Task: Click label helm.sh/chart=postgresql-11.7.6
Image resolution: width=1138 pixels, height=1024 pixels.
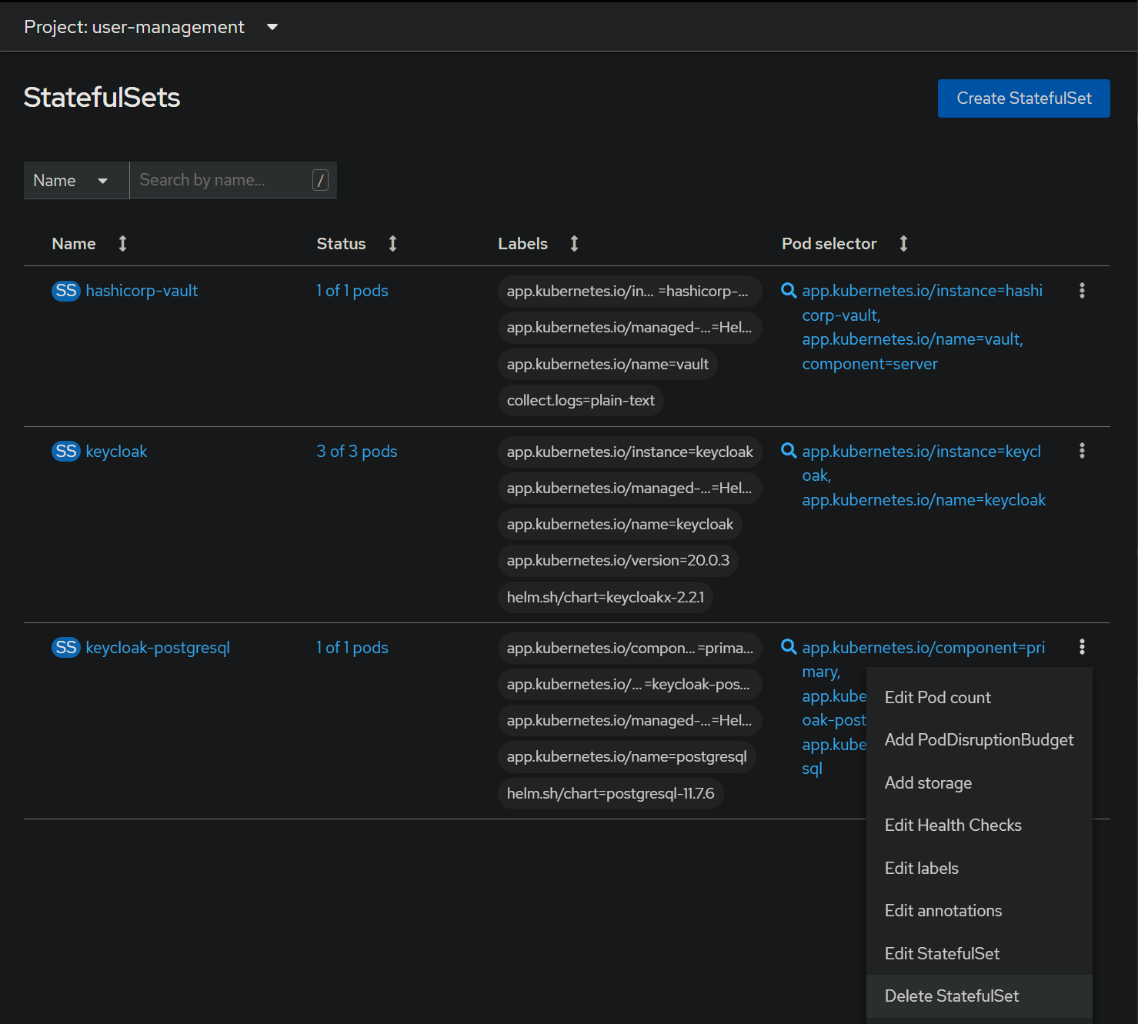Action: (611, 794)
